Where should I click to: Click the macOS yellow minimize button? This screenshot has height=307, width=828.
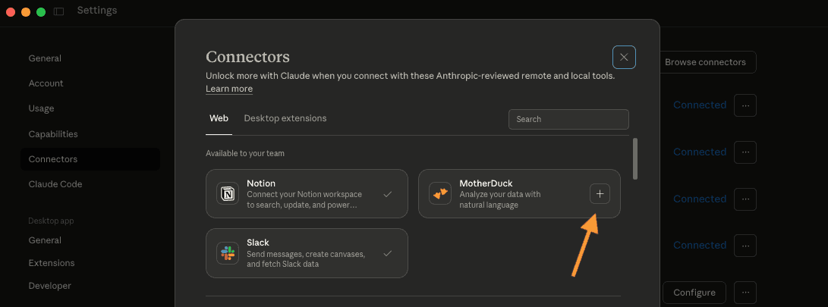pyautogui.click(x=25, y=11)
